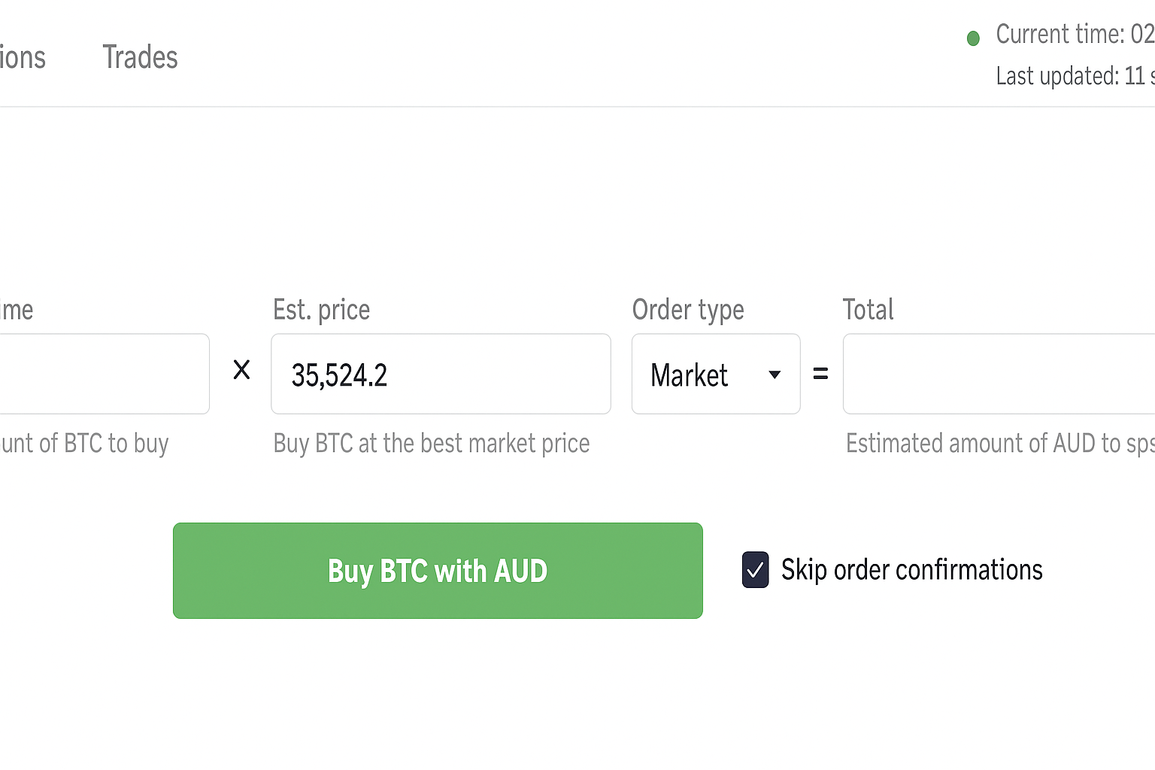This screenshot has width=1155, height=770.
Task: Click the Order type dropdown chevron
Action: pos(774,374)
